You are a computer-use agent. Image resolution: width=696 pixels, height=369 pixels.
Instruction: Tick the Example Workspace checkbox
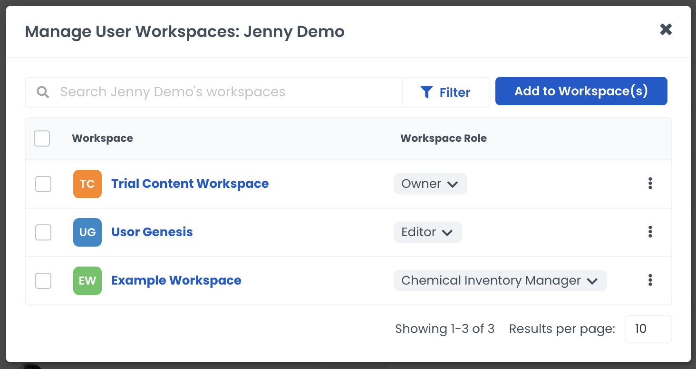(43, 281)
